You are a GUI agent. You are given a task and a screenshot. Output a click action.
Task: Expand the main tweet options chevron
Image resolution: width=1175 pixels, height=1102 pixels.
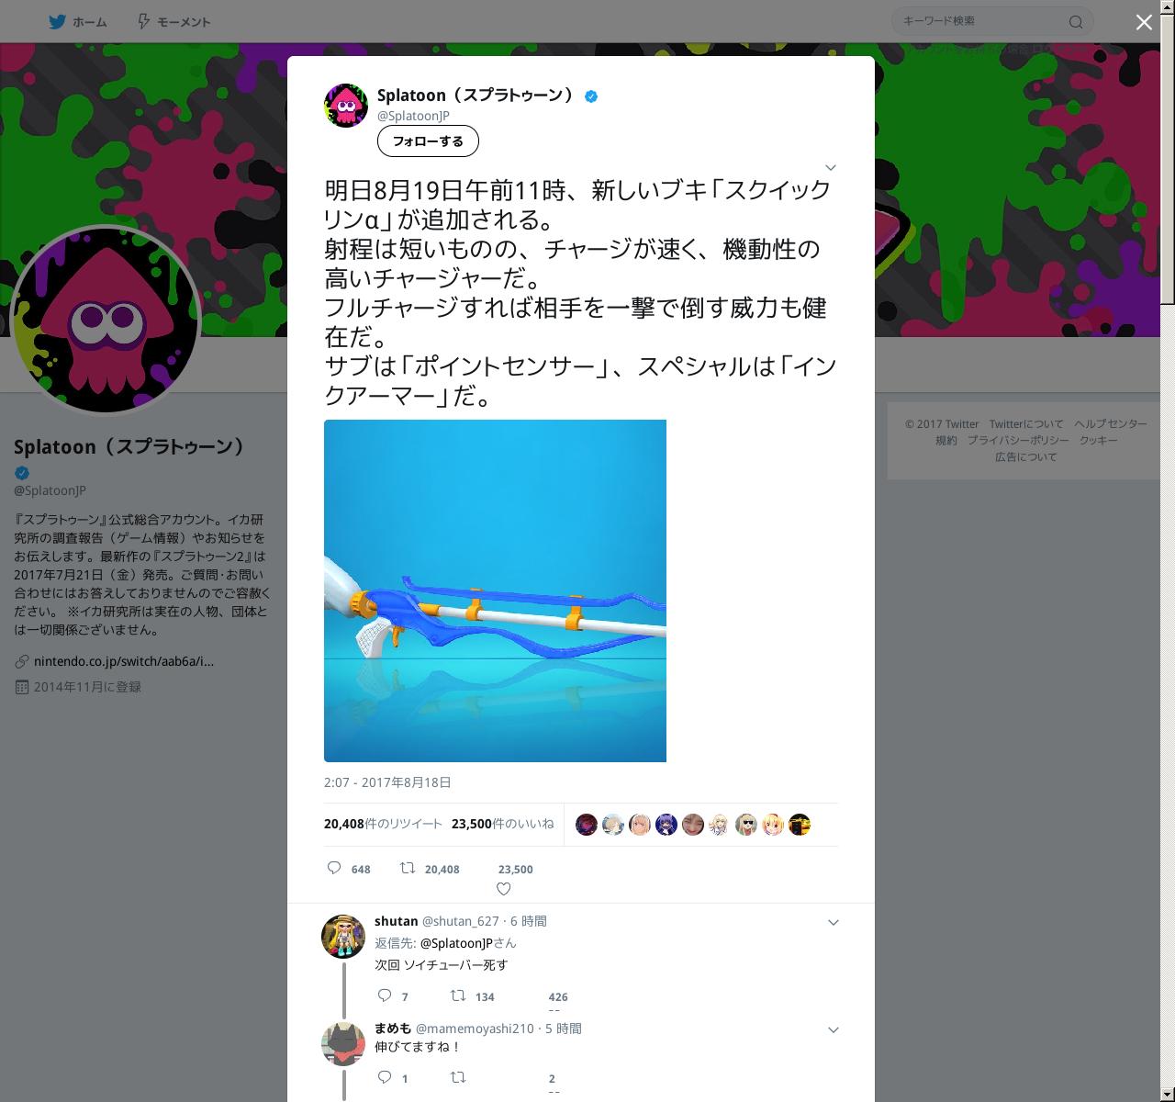click(x=830, y=167)
